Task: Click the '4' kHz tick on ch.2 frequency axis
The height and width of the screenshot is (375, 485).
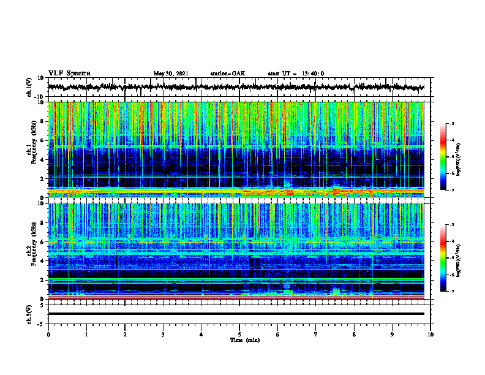Action: click(x=42, y=261)
